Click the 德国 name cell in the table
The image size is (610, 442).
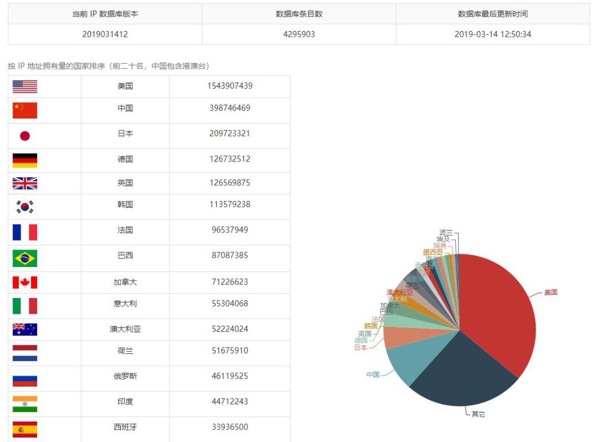[x=125, y=159]
